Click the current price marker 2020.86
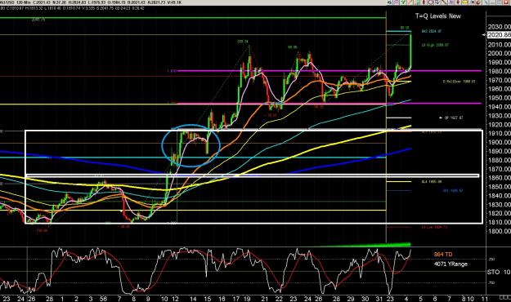The height and width of the screenshot is (302, 511). coord(499,35)
